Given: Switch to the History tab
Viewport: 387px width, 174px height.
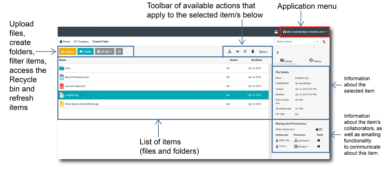Looking at the screenshot, I should tap(315, 61).
